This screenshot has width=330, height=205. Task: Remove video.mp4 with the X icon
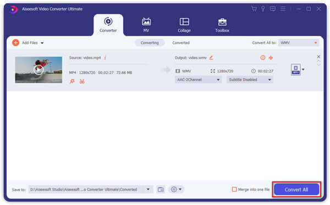click(x=318, y=56)
